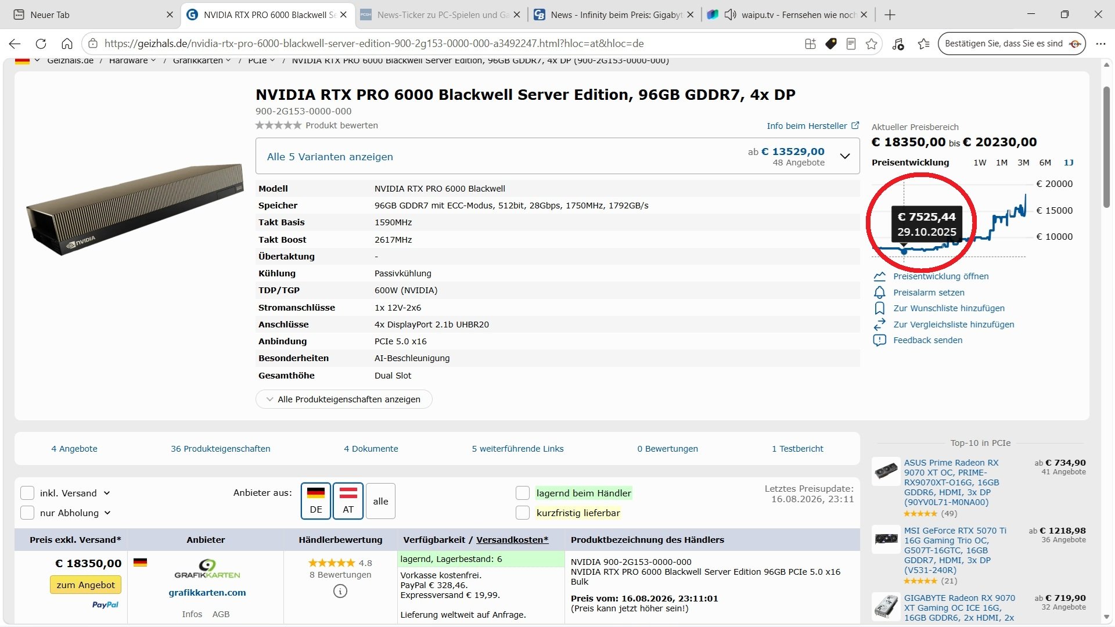Set price history range to 6M
The width and height of the screenshot is (1115, 627).
[1045, 163]
